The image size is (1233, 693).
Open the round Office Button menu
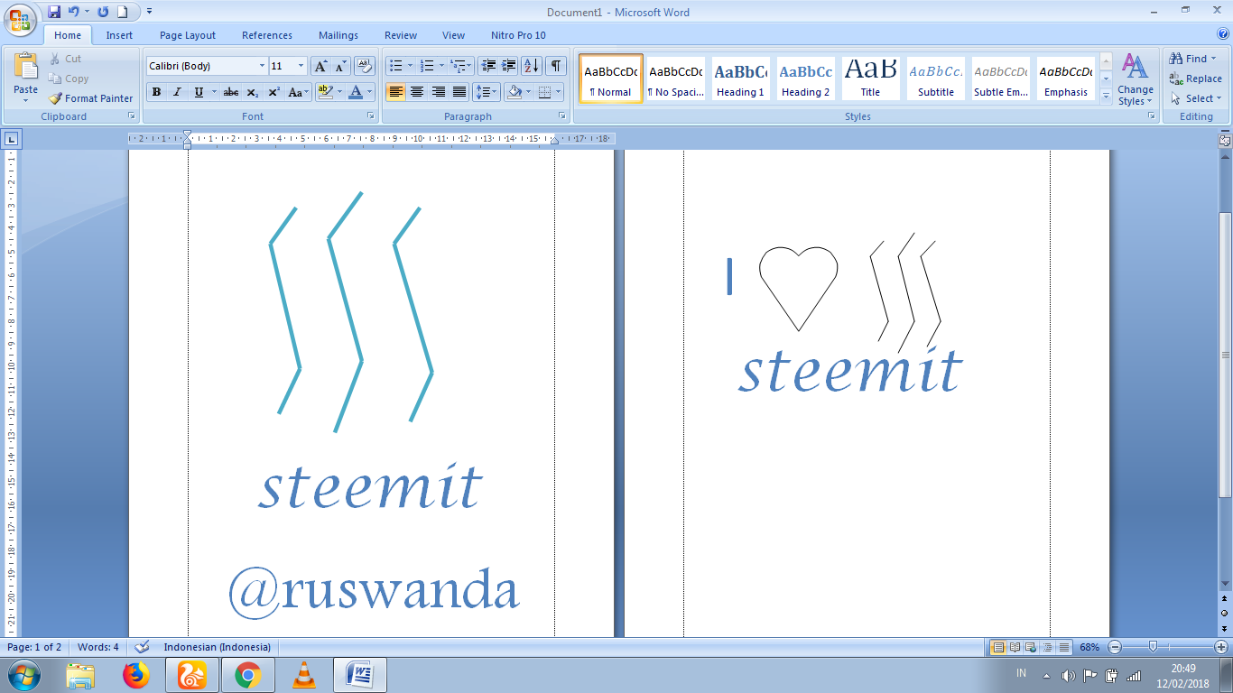(20, 18)
